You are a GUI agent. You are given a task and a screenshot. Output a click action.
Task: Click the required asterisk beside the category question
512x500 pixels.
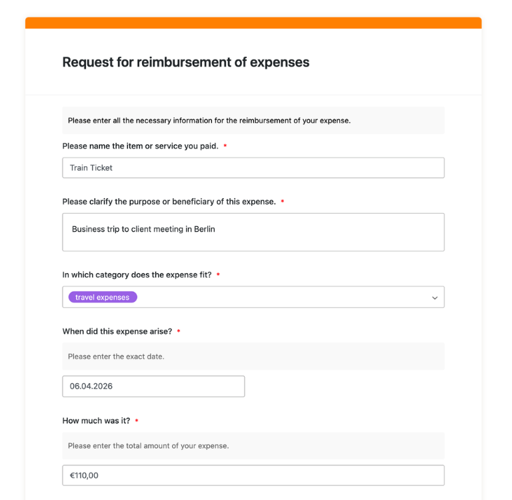[219, 275]
